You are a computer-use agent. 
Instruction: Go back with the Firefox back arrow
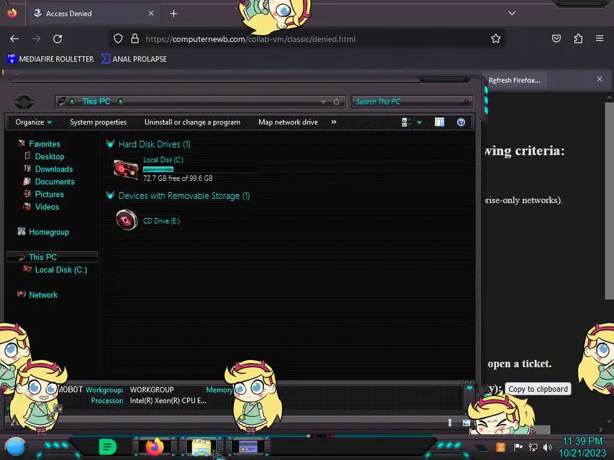click(14, 39)
